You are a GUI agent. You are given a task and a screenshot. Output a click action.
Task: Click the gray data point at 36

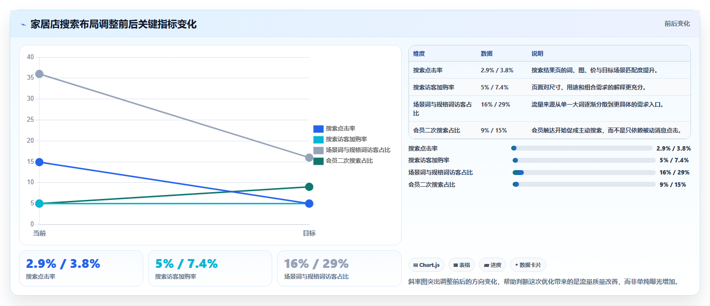tap(40, 74)
